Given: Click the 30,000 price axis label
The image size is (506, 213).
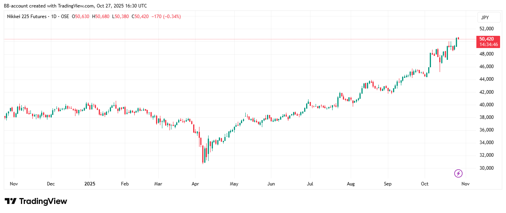Looking at the screenshot, I should (486, 168).
